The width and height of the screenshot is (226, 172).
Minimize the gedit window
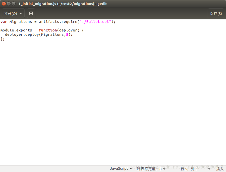[x=9, y=4]
